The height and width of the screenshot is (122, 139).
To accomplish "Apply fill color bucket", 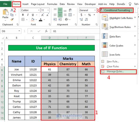I will tap(33, 20).
